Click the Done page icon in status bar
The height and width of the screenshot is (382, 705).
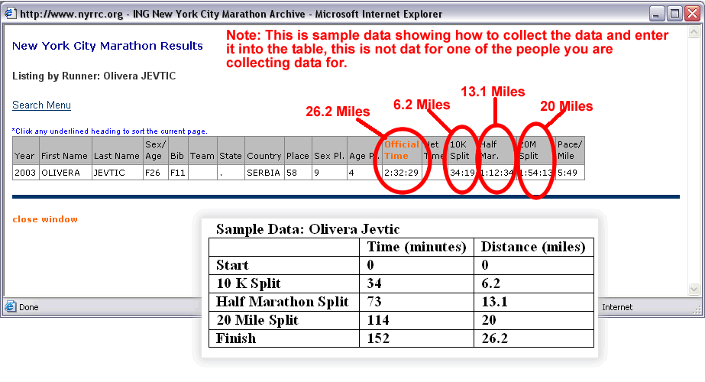coord(11,307)
